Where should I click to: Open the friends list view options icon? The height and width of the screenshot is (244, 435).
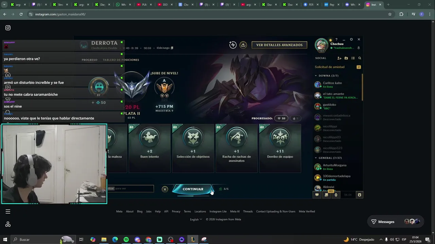click(x=353, y=58)
